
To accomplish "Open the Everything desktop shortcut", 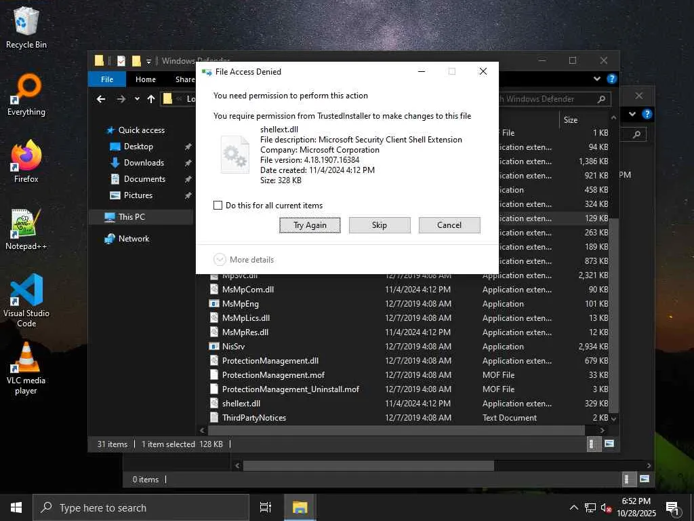I will (x=26, y=95).
